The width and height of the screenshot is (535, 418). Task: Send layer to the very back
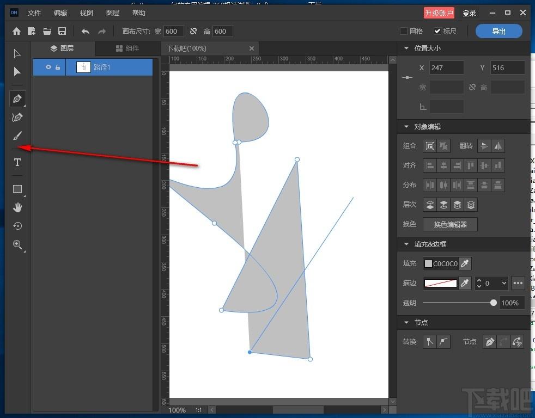tap(471, 205)
